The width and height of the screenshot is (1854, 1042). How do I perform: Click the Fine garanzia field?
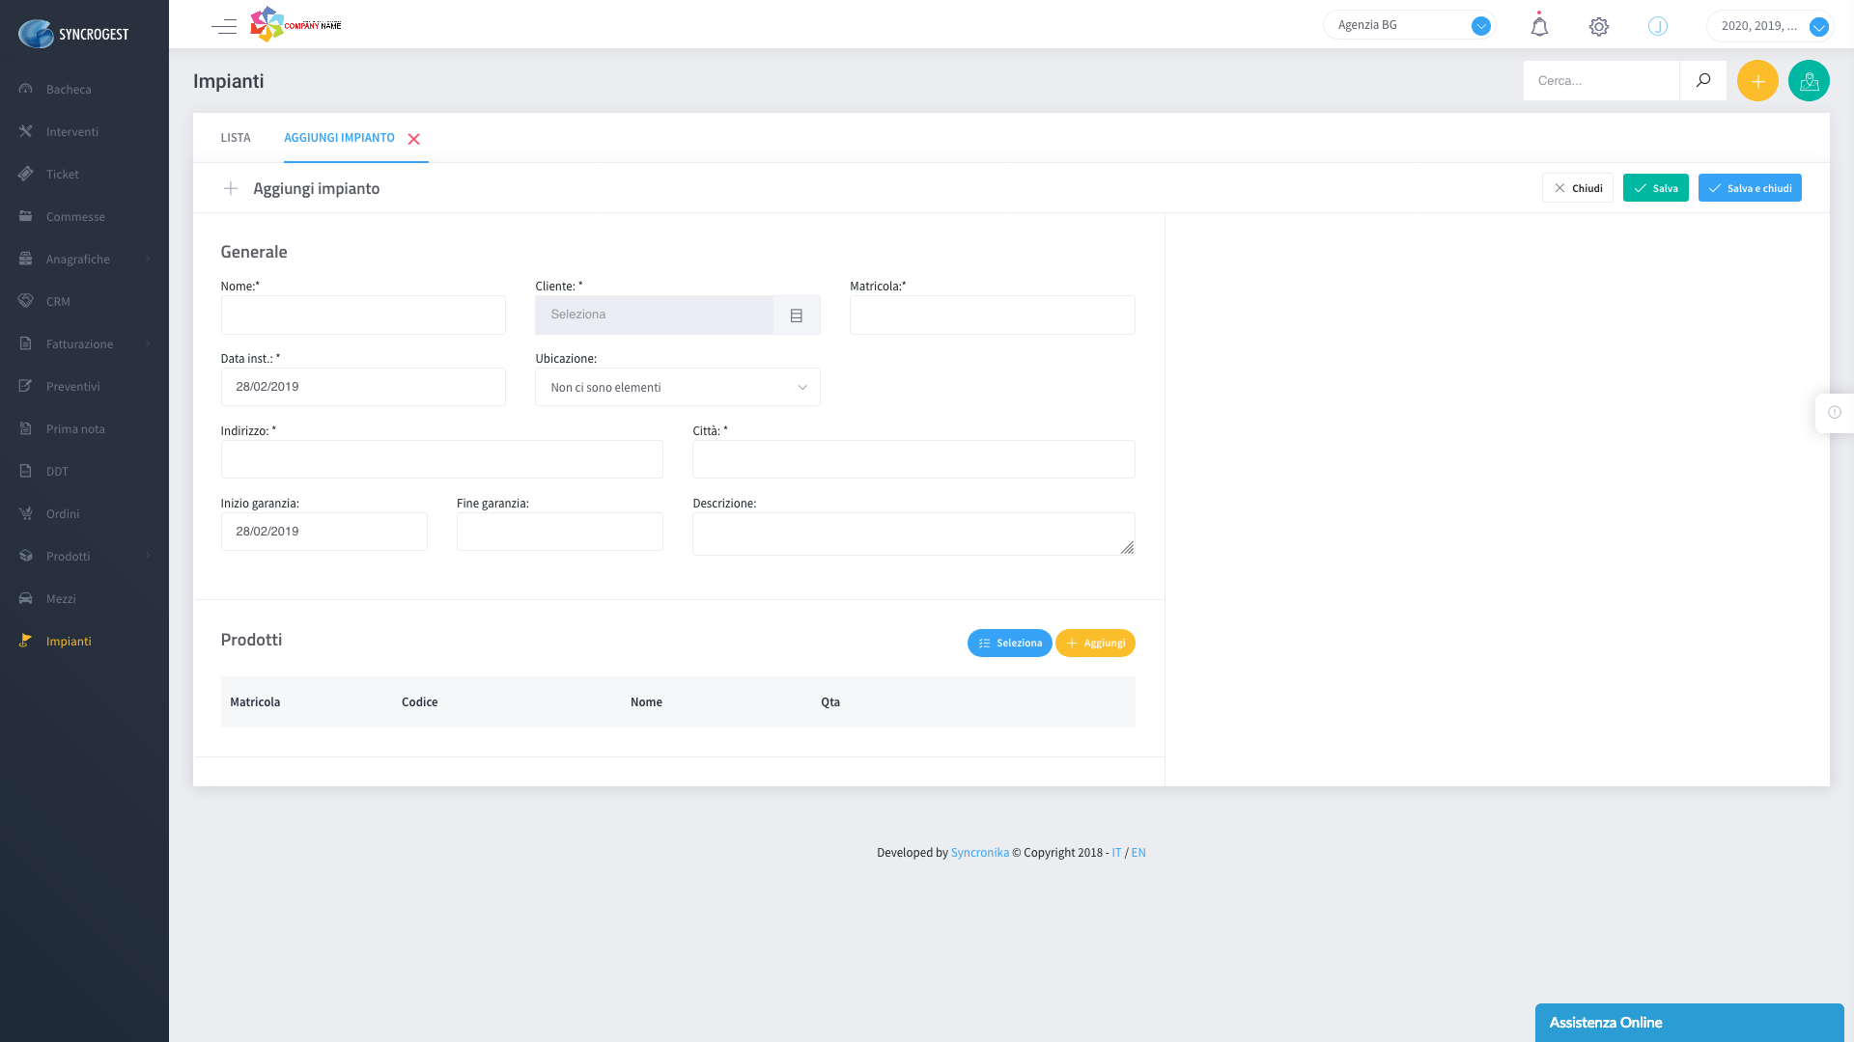click(560, 532)
